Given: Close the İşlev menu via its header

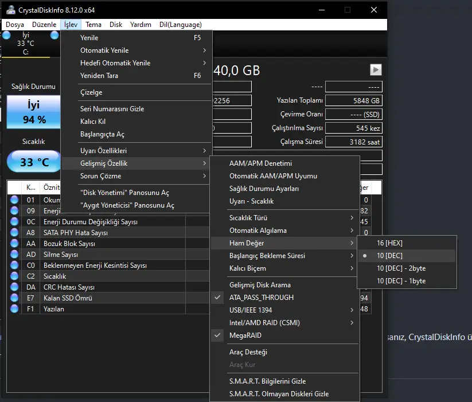Looking at the screenshot, I should point(71,25).
